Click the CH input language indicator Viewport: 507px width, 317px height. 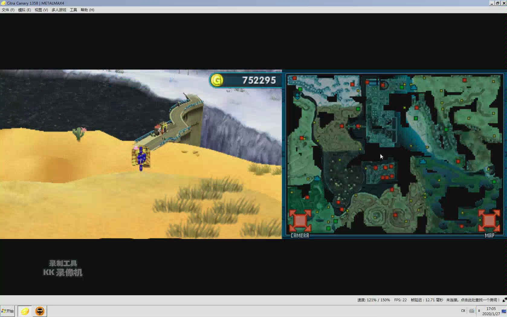[463, 311]
